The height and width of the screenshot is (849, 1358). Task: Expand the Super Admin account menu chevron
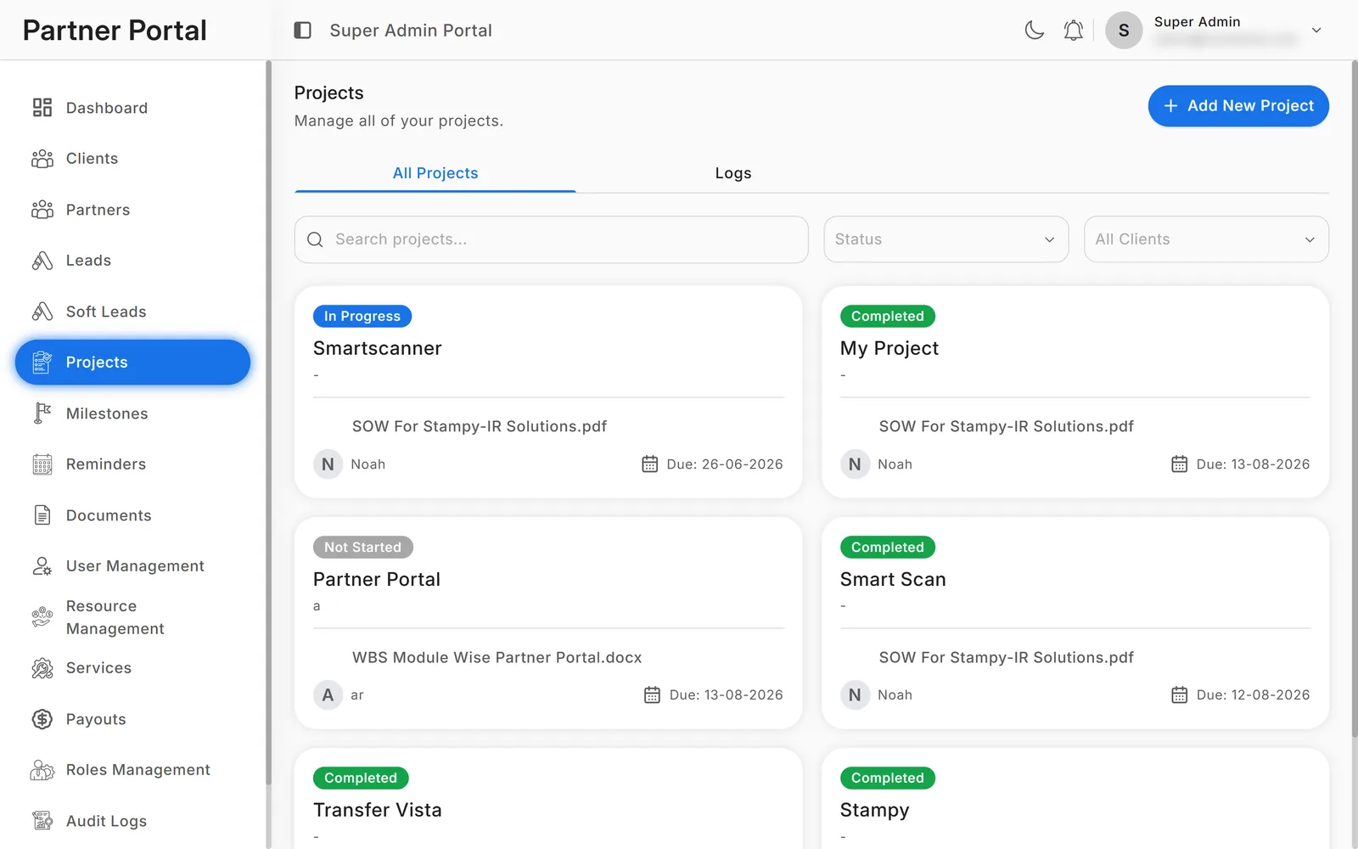click(x=1316, y=31)
